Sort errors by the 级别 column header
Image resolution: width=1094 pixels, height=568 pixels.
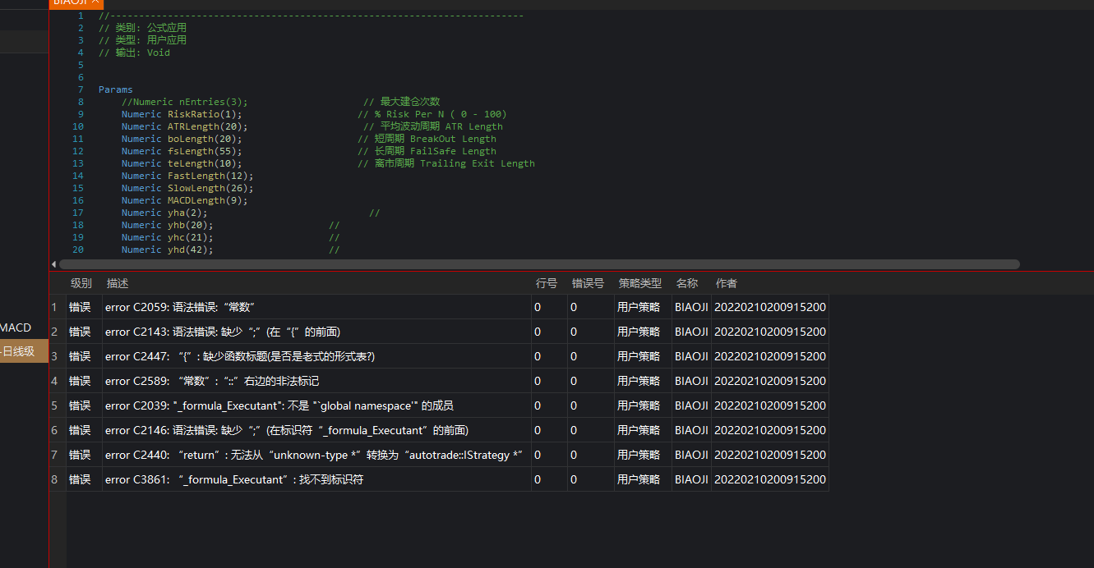(x=81, y=283)
